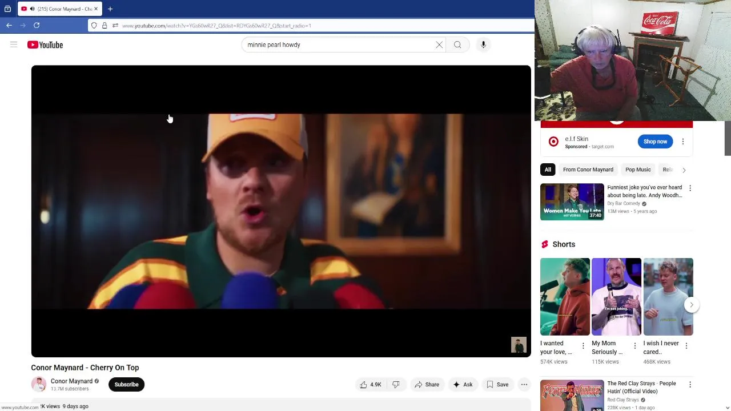The height and width of the screenshot is (411, 731).
Task: Close the Conor Maynard browser tab
Action: 97,9
